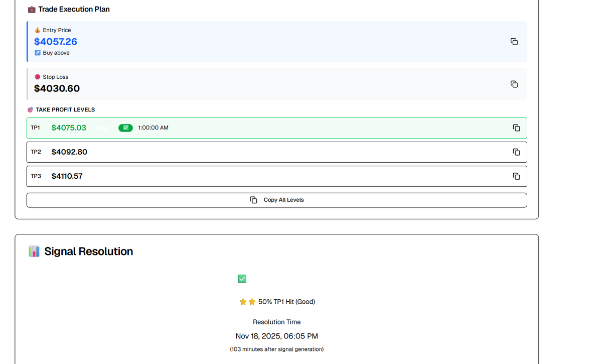Click the briefcase icon beside Trade Execution Plan
Image resolution: width=602 pixels, height=364 pixels.
click(32, 10)
